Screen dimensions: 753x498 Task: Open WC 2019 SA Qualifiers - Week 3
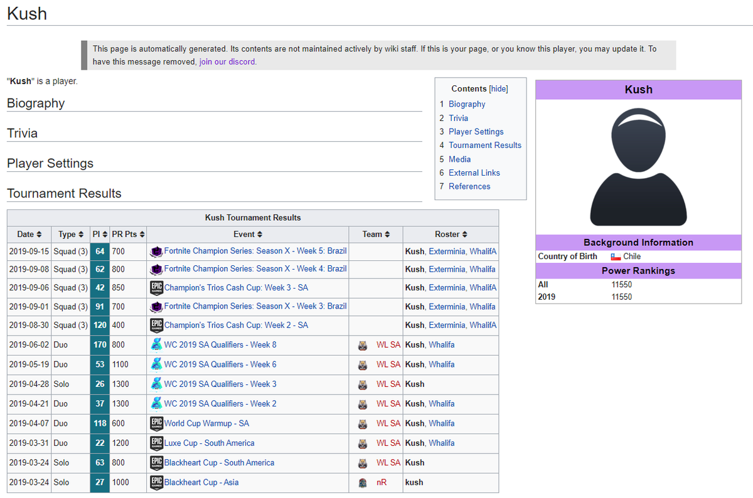pos(220,384)
